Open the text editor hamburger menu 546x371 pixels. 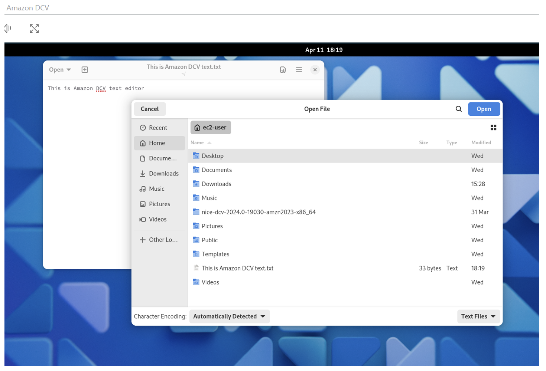pyautogui.click(x=299, y=70)
